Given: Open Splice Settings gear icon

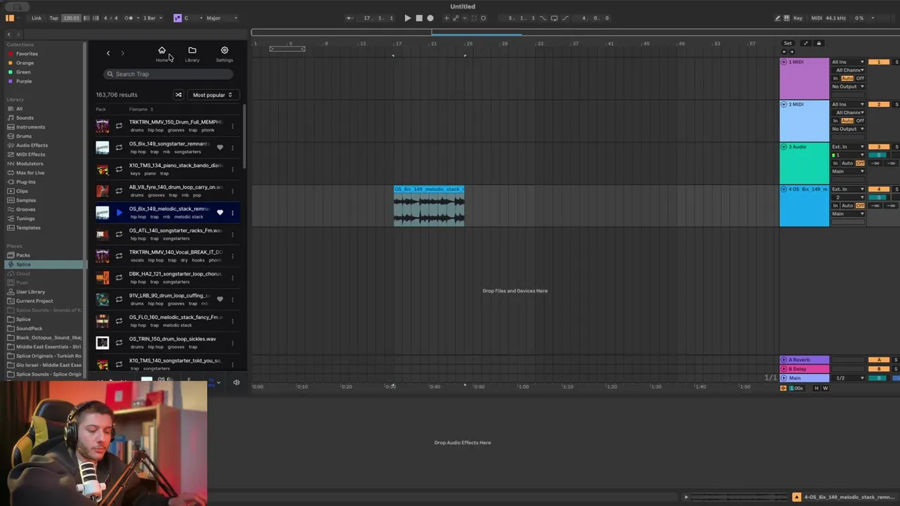Looking at the screenshot, I should click(x=224, y=51).
